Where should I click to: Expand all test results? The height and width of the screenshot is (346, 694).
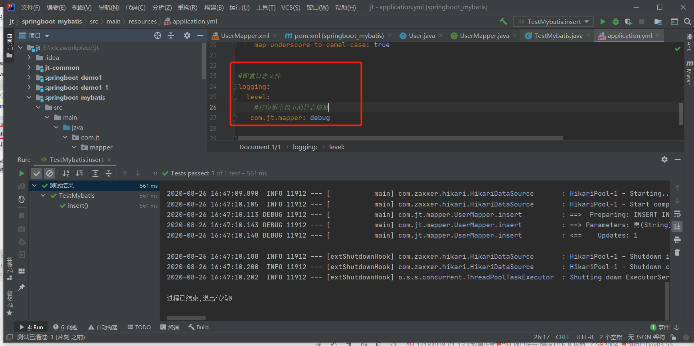pyautogui.click(x=95, y=173)
